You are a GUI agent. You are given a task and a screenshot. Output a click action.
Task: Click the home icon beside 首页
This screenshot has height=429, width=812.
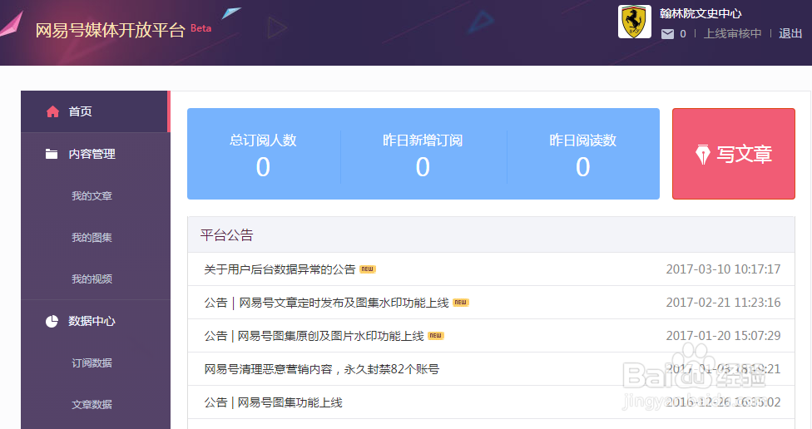tap(52, 111)
